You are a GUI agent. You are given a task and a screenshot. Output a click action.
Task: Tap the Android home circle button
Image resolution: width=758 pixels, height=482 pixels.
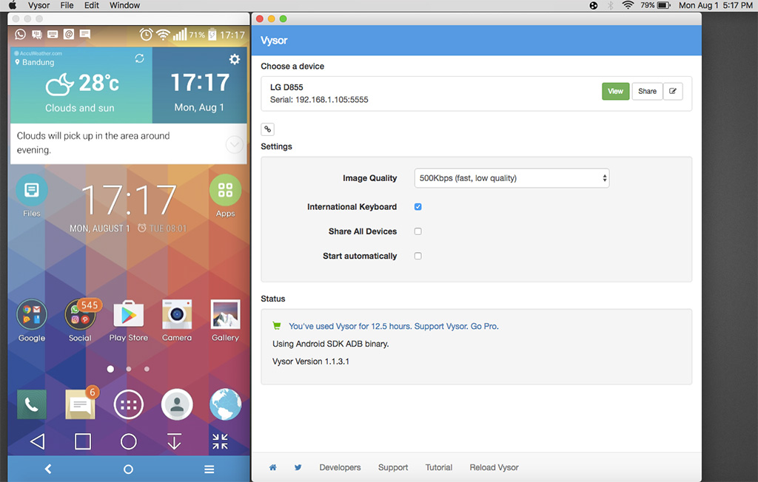click(x=129, y=441)
